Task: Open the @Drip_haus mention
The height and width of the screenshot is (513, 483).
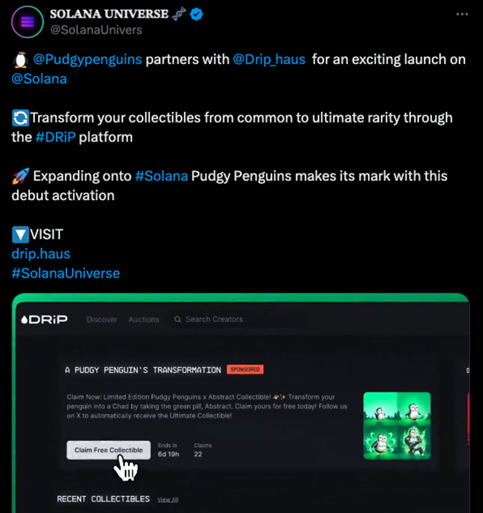Action: tap(269, 60)
